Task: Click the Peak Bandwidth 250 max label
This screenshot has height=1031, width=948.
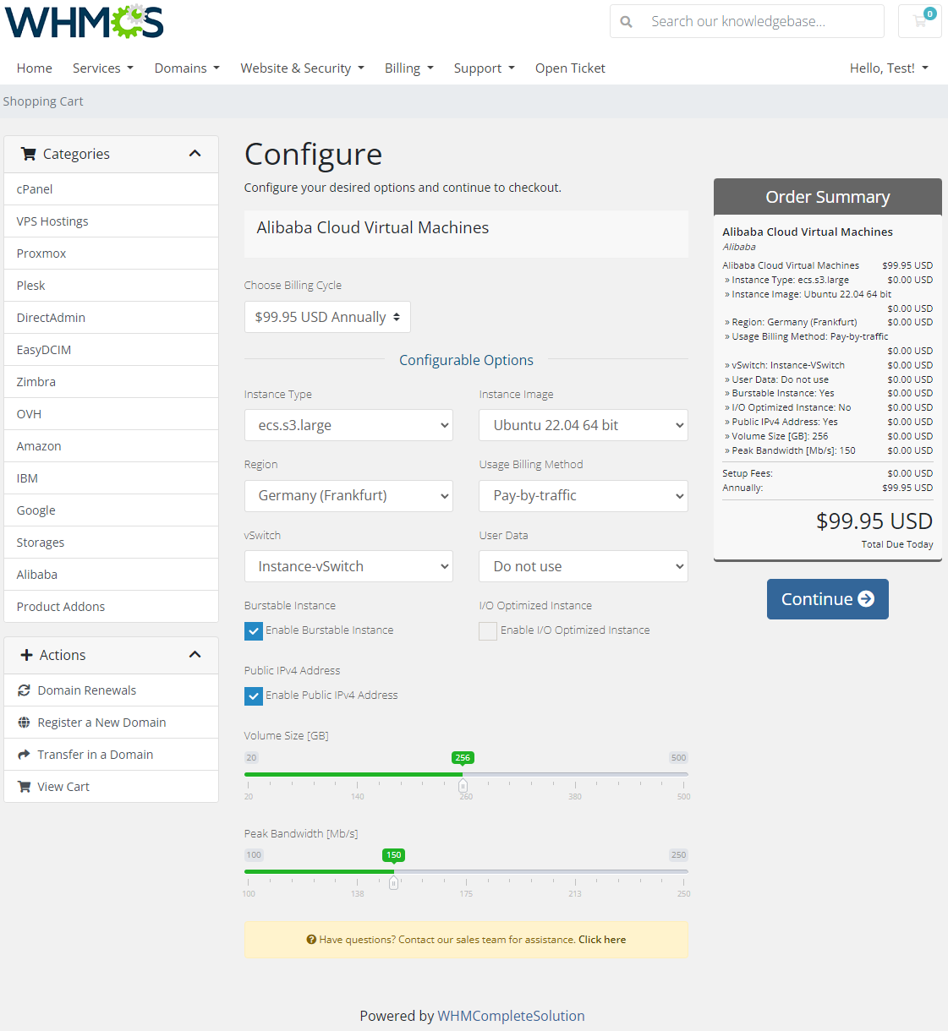Action: 678,855
